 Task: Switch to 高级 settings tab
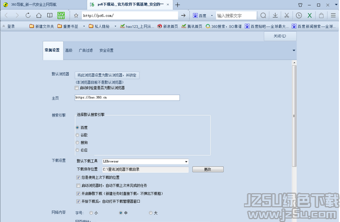[x=69, y=50]
